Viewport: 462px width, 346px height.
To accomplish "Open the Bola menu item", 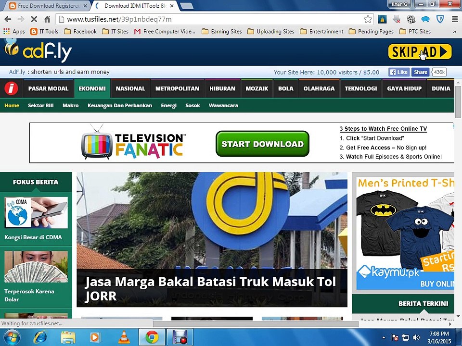I will click(x=286, y=88).
